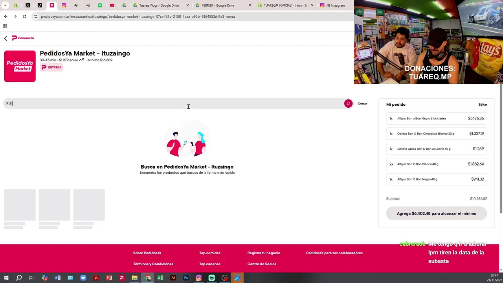
Task: Close the TUAREQ OFICIAL tab
Action: [x=312, y=6]
